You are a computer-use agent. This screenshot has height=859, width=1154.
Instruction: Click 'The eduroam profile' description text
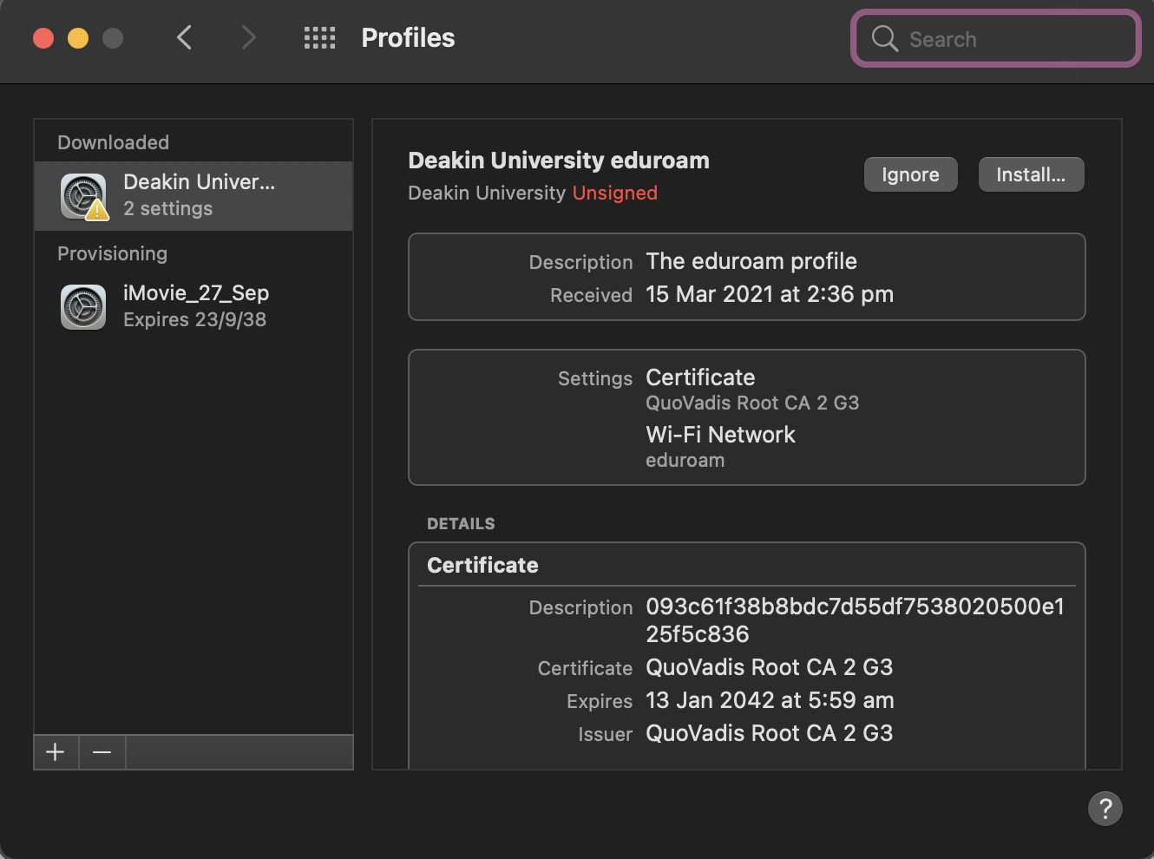751,261
